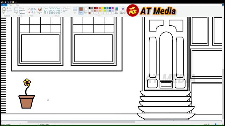Select the Text tool
The height and width of the screenshot is (126, 225).
35,9
